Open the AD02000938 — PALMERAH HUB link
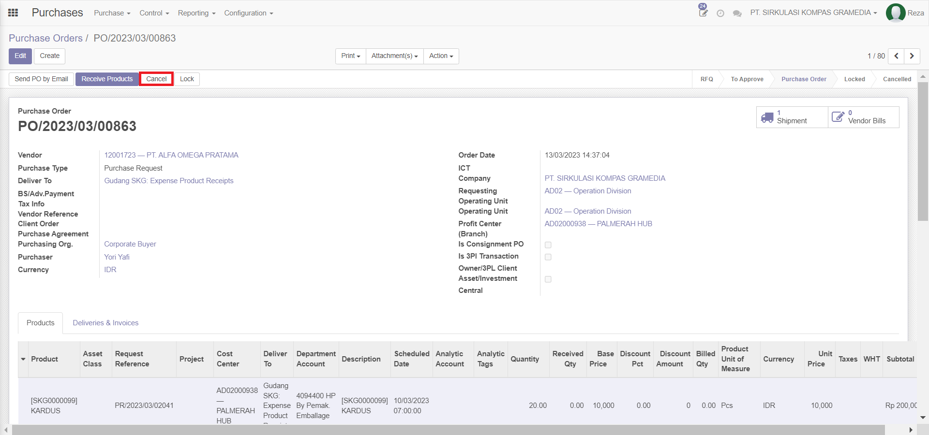 [598, 224]
